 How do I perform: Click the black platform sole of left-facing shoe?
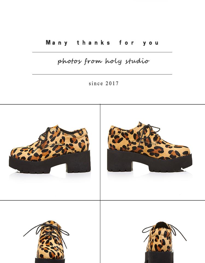point(50,164)
